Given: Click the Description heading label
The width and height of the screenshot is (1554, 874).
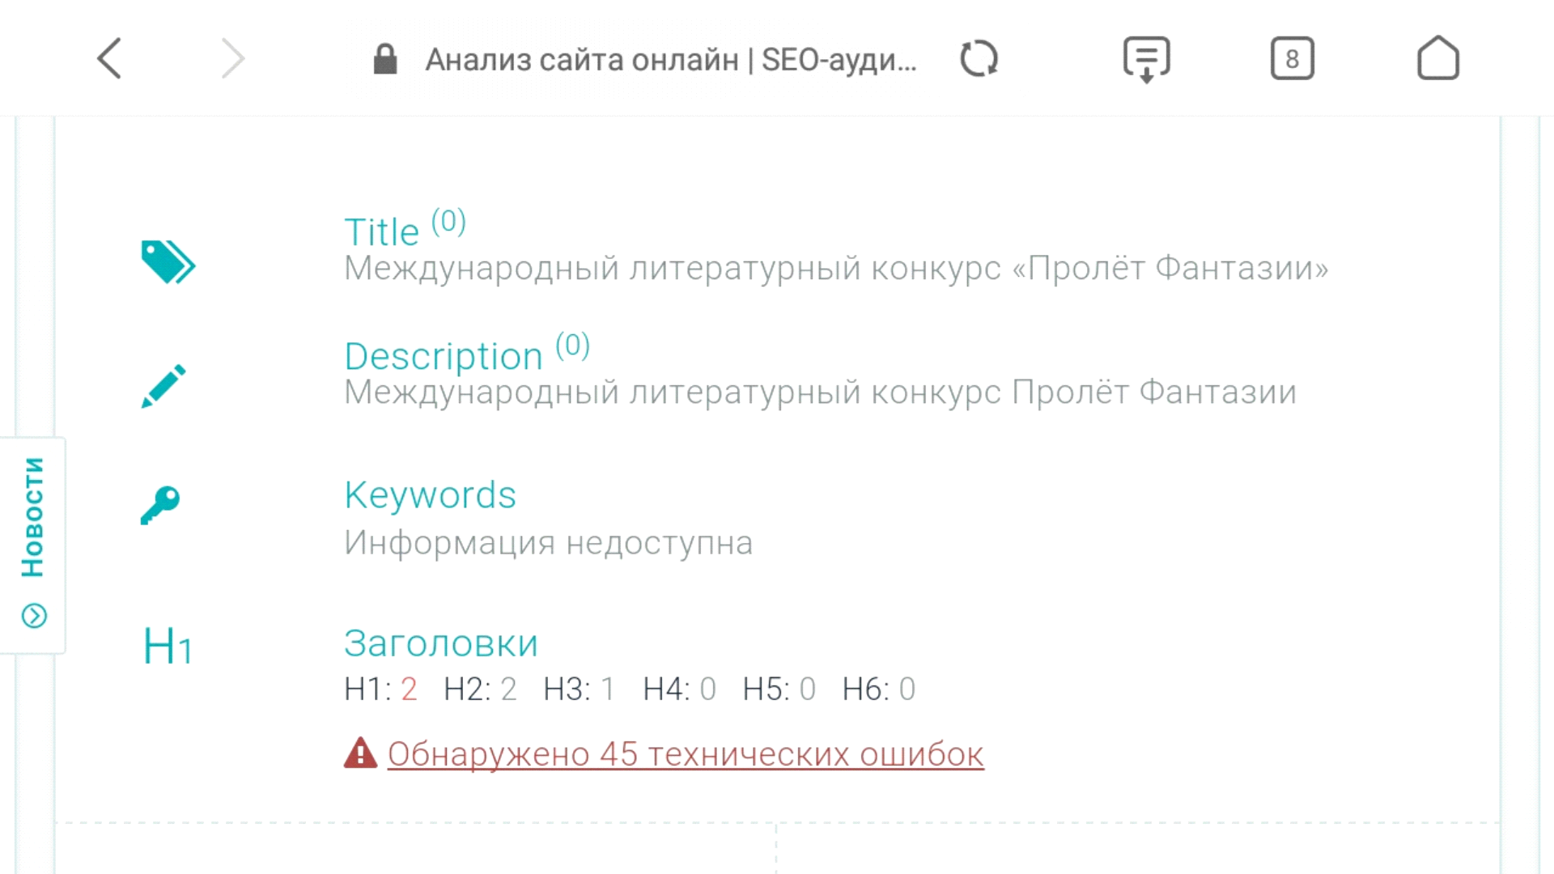Looking at the screenshot, I should pyautogui.click(x=443, y=356).
